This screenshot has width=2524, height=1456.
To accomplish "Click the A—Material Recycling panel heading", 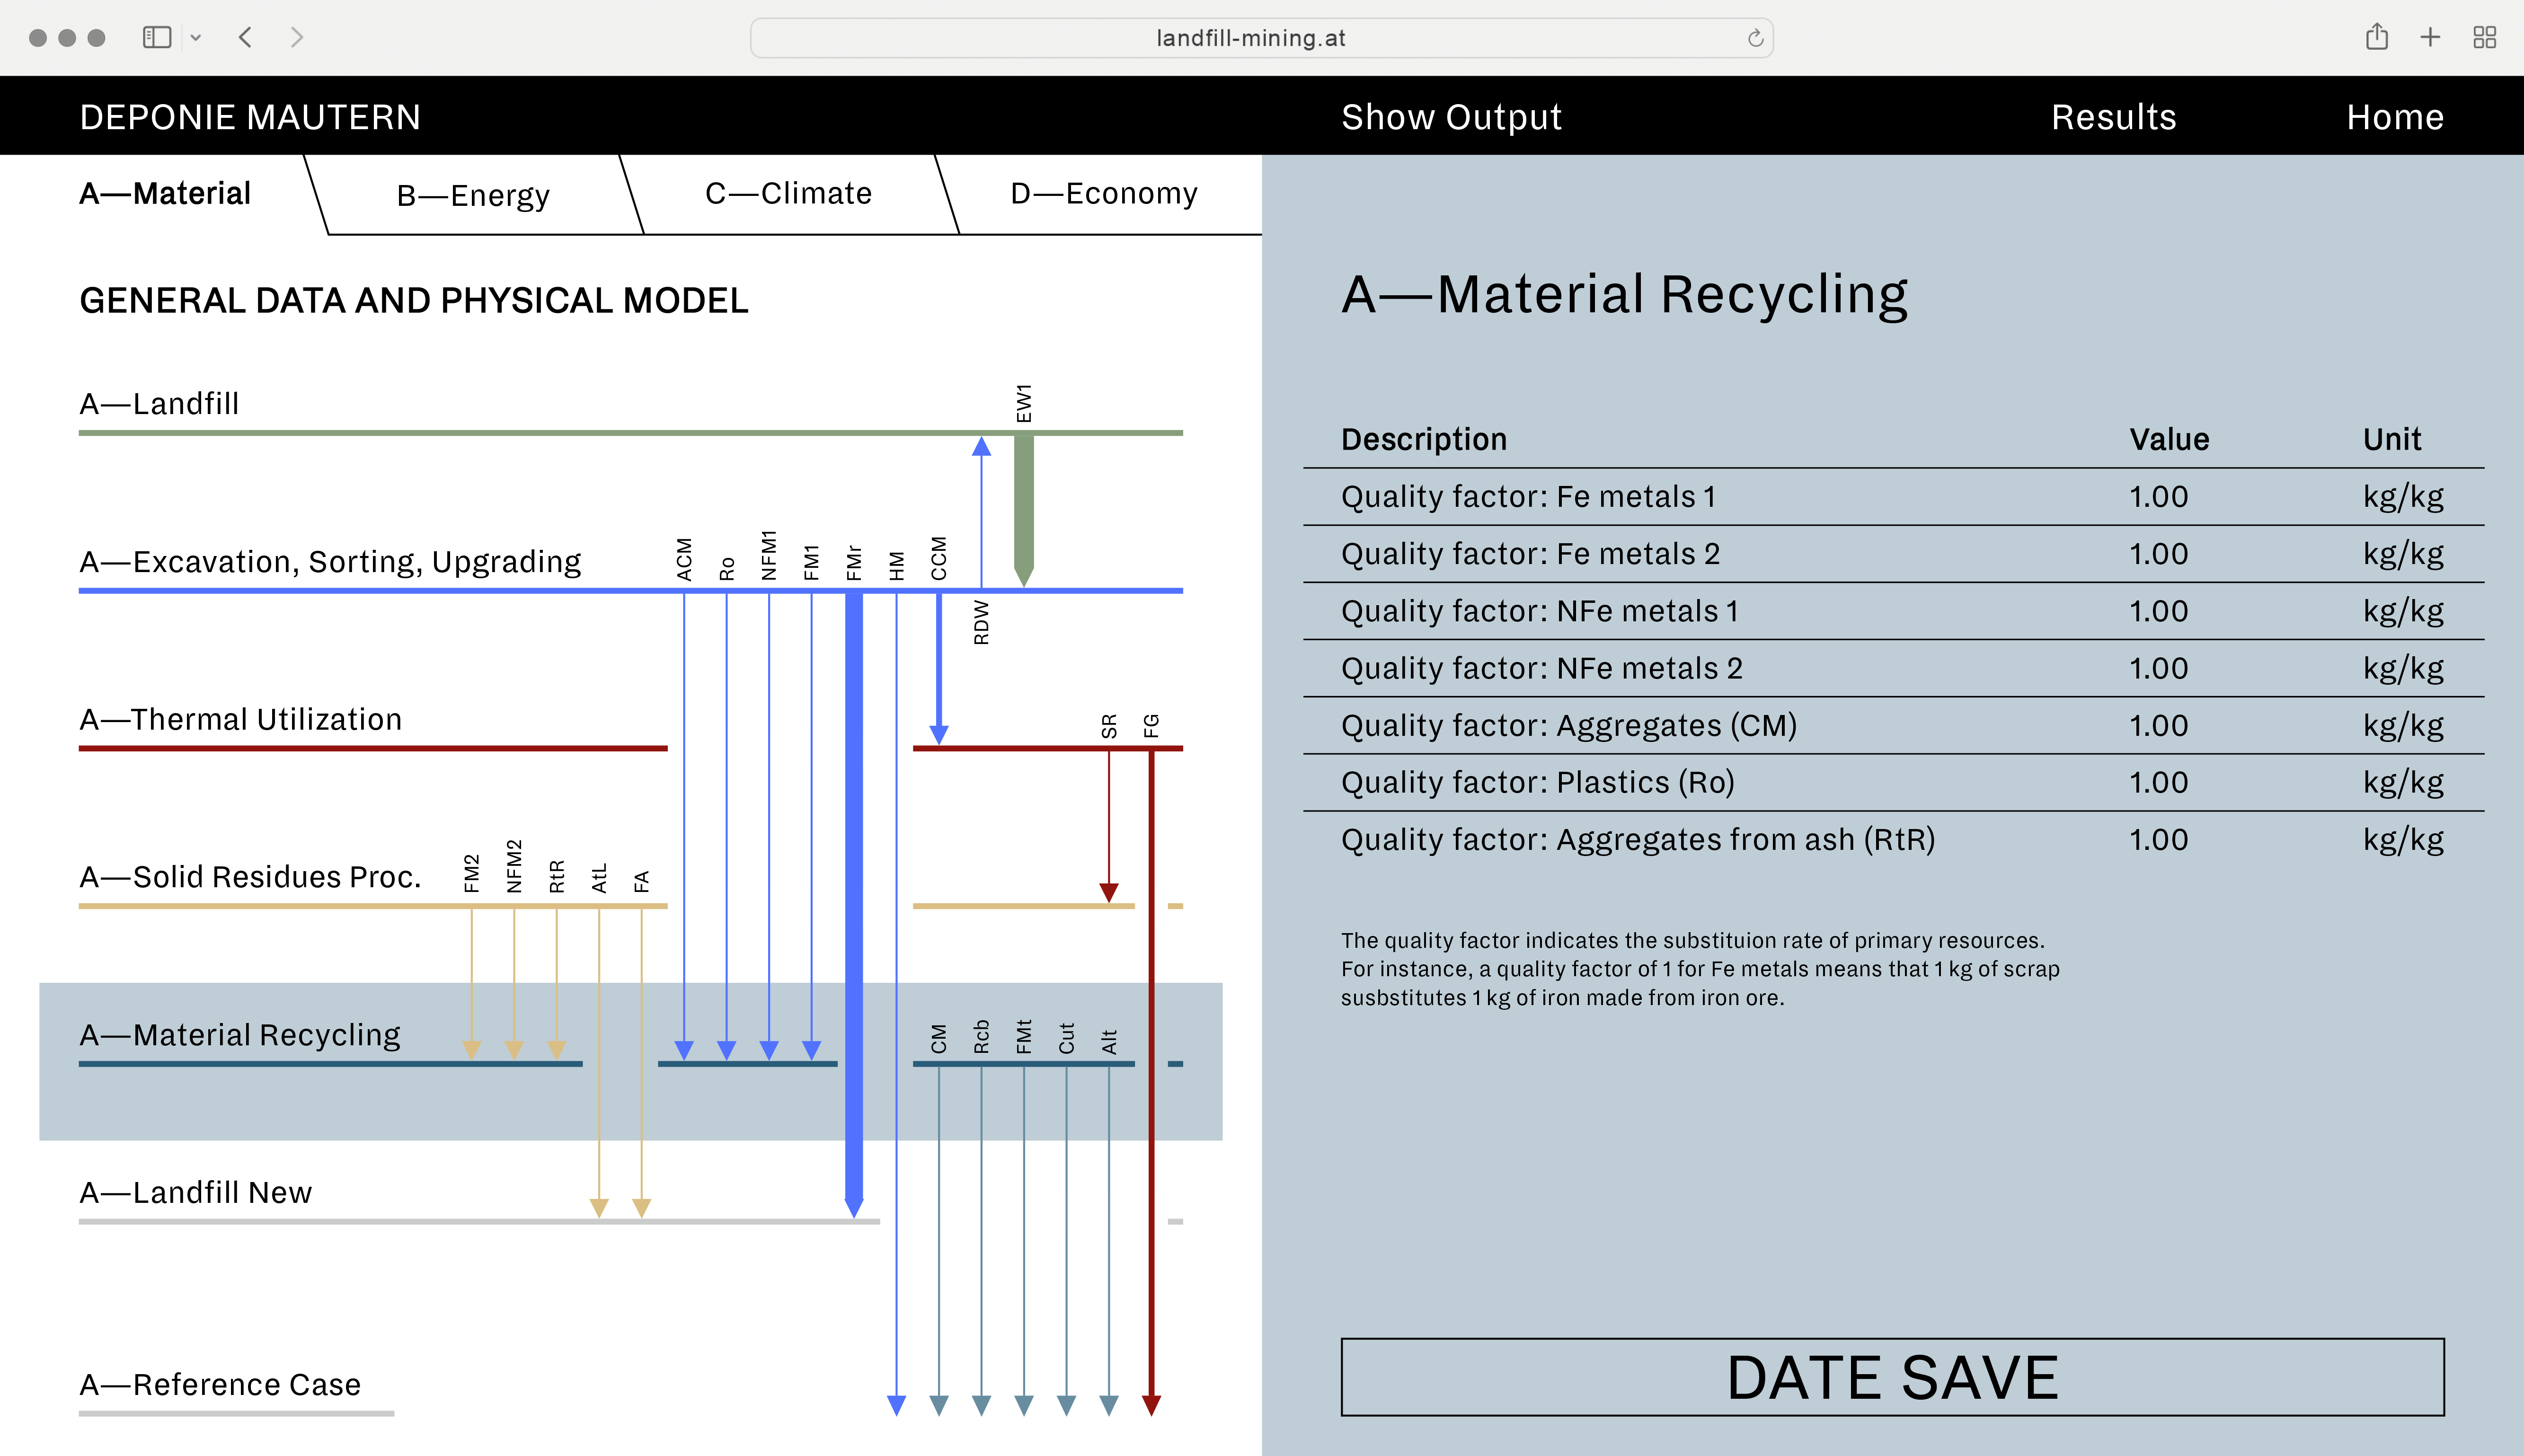I will coord(1624,295).
